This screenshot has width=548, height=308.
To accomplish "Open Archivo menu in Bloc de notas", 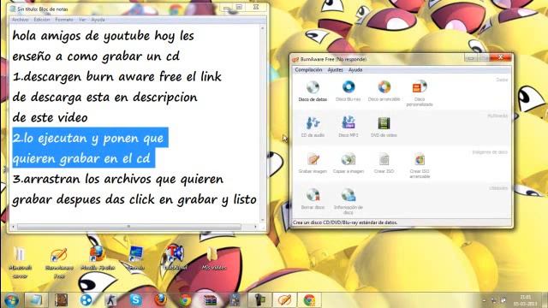I will click(x=21, y=20).
